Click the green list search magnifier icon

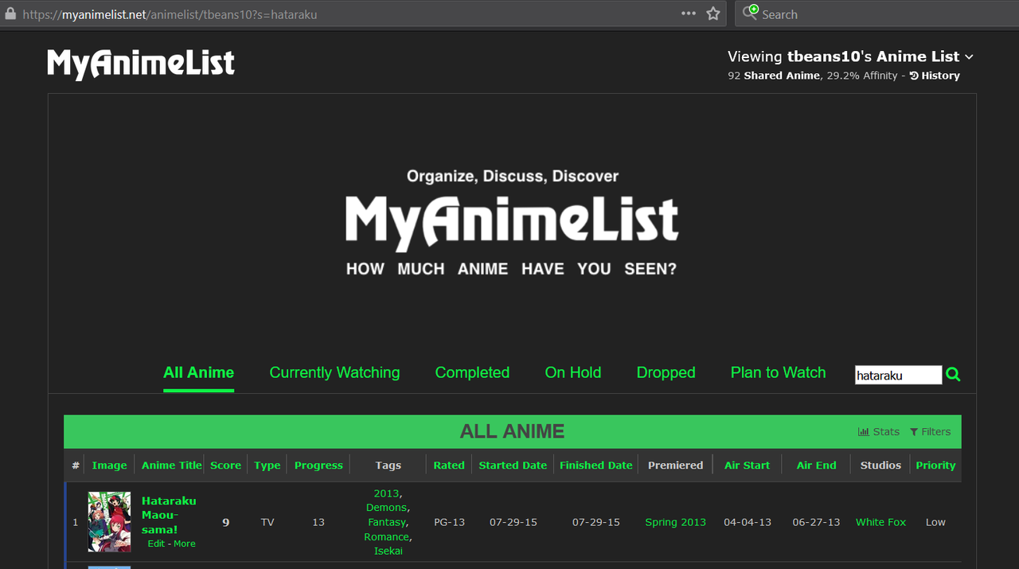(953, 375)
